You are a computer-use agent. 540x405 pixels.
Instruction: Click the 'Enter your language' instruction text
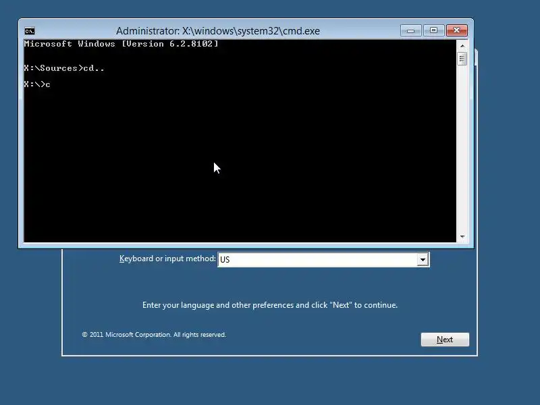pyautogui.click(x=270, y=305)
